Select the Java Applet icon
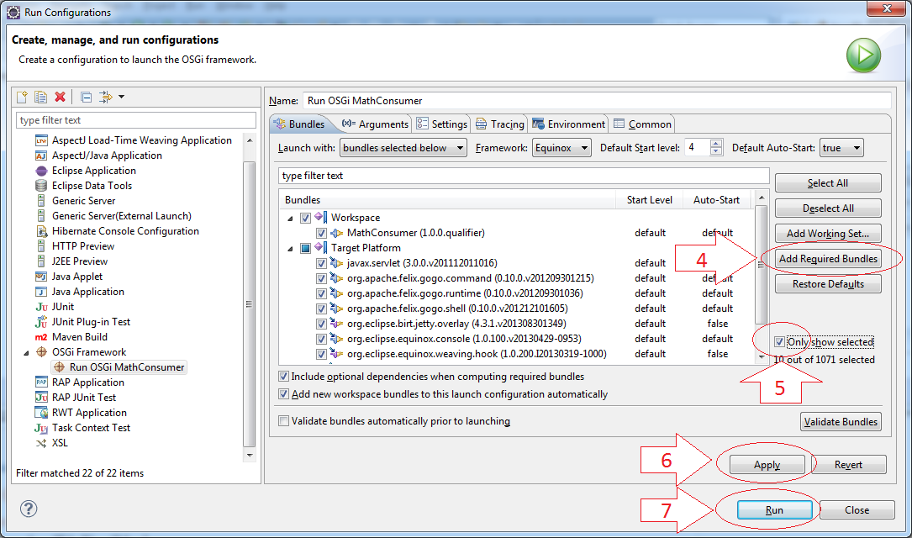The image size is (912, 538). (41, 277)
